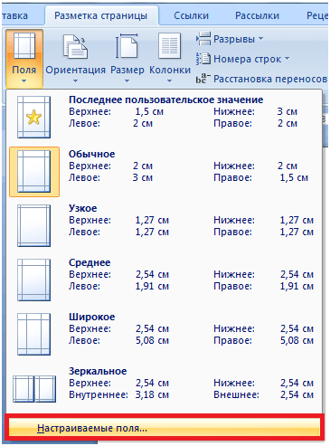This screenshot has width=330, height=446.
Task: Choose Последнее пользовательское значение preset
Action: [165, 100]
